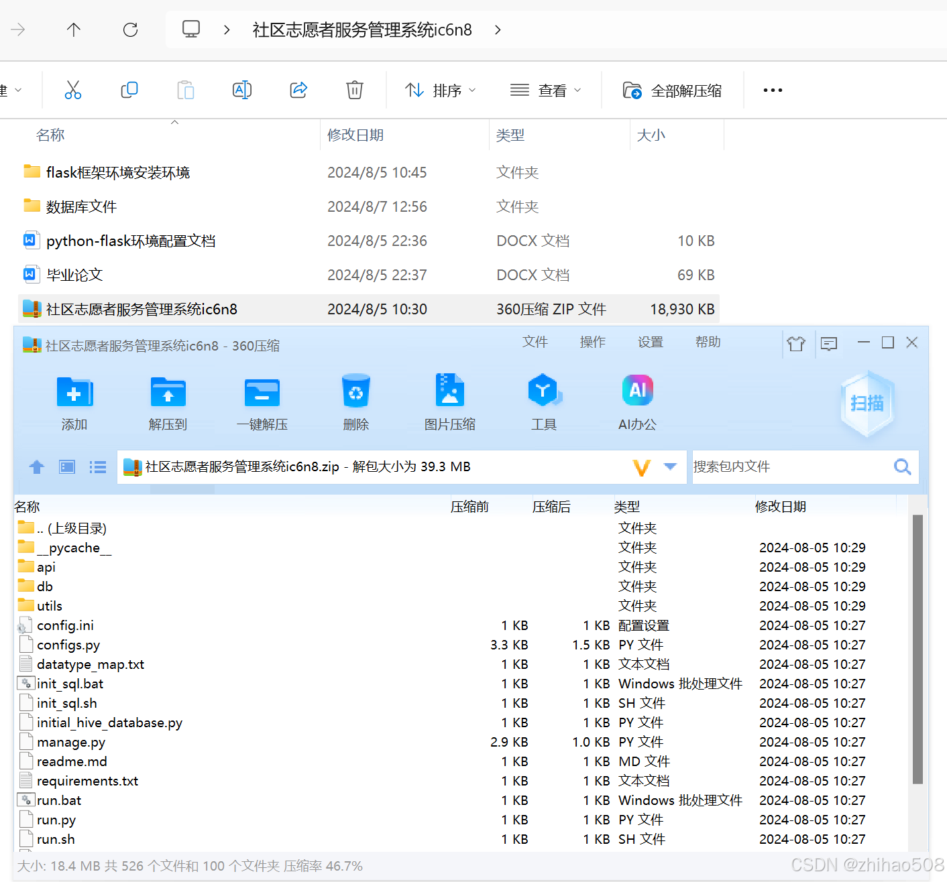Click the 社区志愿者服务管理系统ic6n8 breadcrumb in the address bar
The height and width of the screenshot is (882, 947).
[x=362, y=29]
